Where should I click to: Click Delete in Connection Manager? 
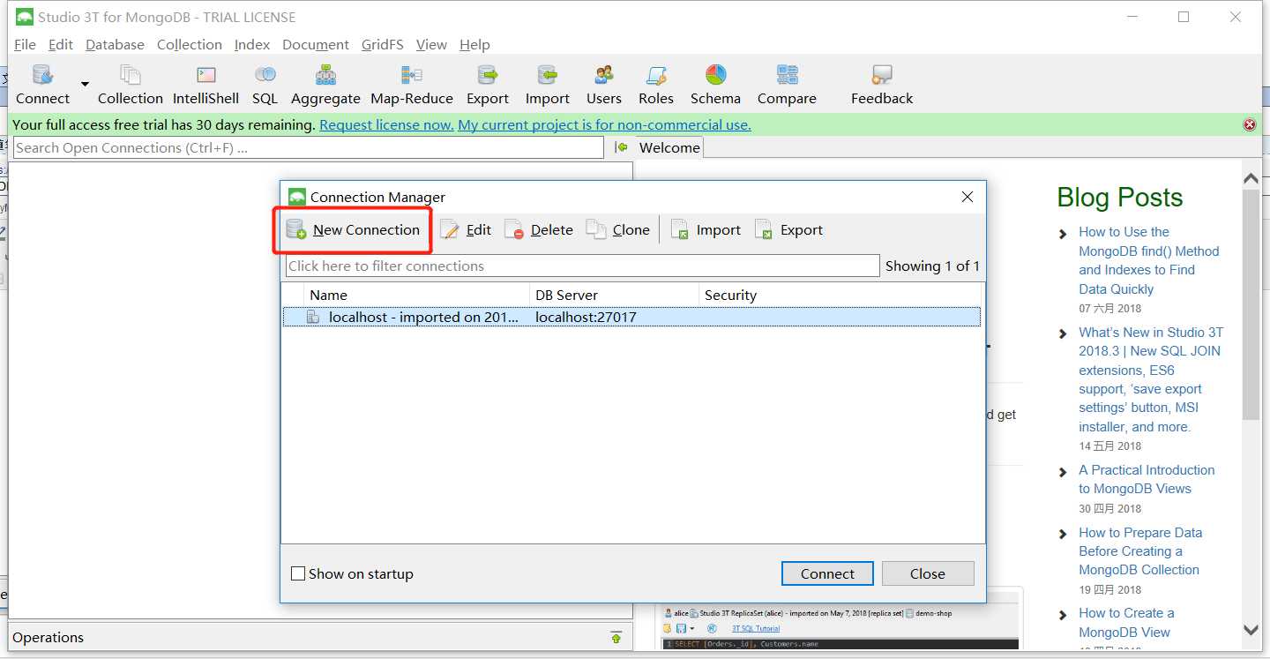pyautogui.click(x=539, y=229)
